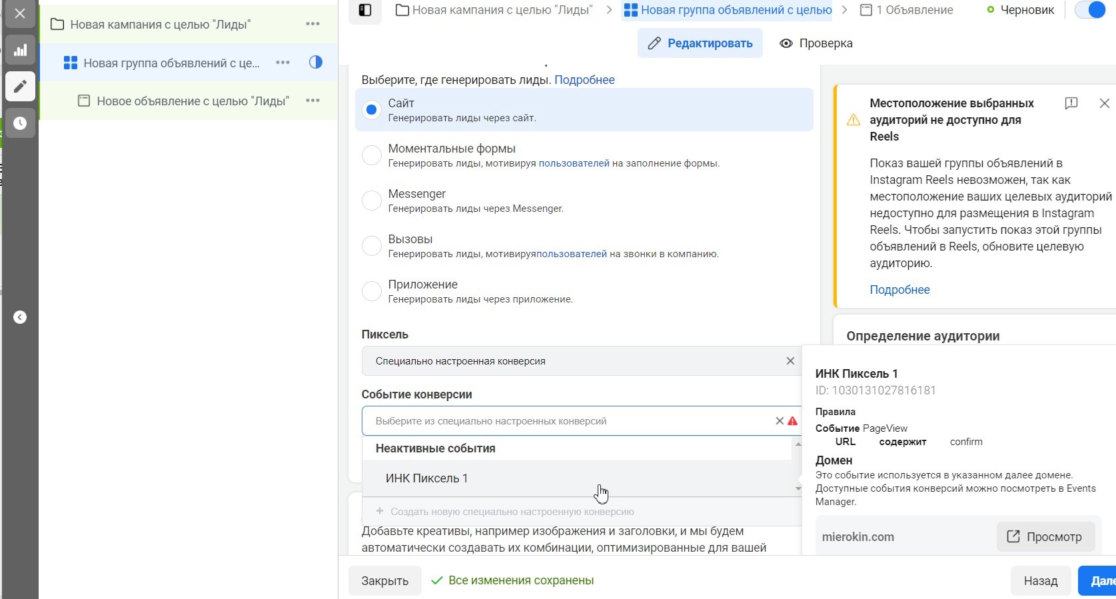Dismiss the Reels location warning
1116x599 pixels.
click(x=1104, y=103)
